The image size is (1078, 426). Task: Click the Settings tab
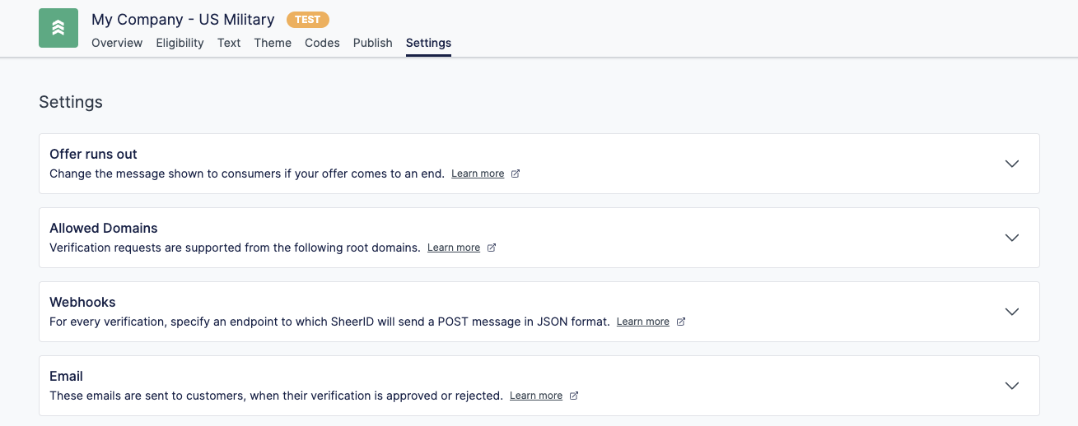[428, 43]
